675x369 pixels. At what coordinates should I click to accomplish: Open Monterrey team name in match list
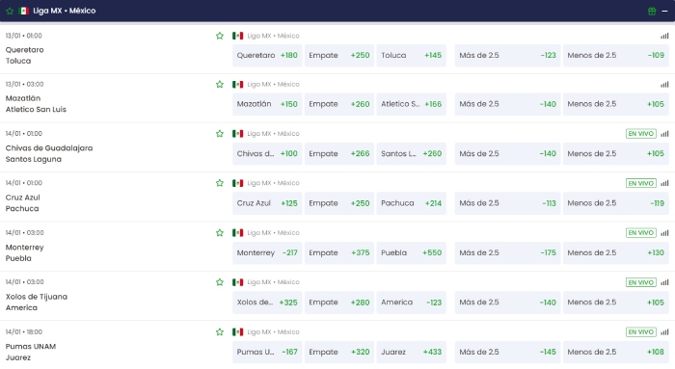pyautogui.click(x=24, y=248)
